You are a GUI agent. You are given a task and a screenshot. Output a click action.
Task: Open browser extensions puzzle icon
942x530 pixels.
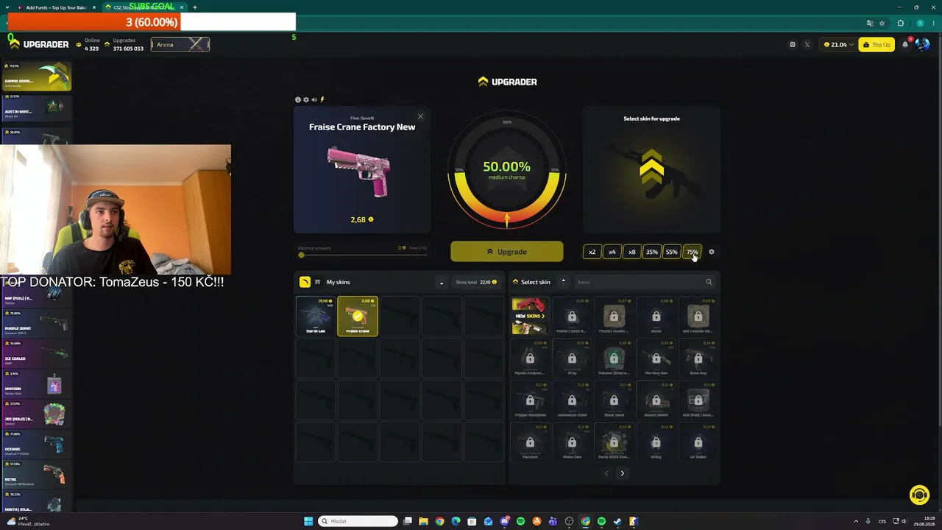click(900, 23)
